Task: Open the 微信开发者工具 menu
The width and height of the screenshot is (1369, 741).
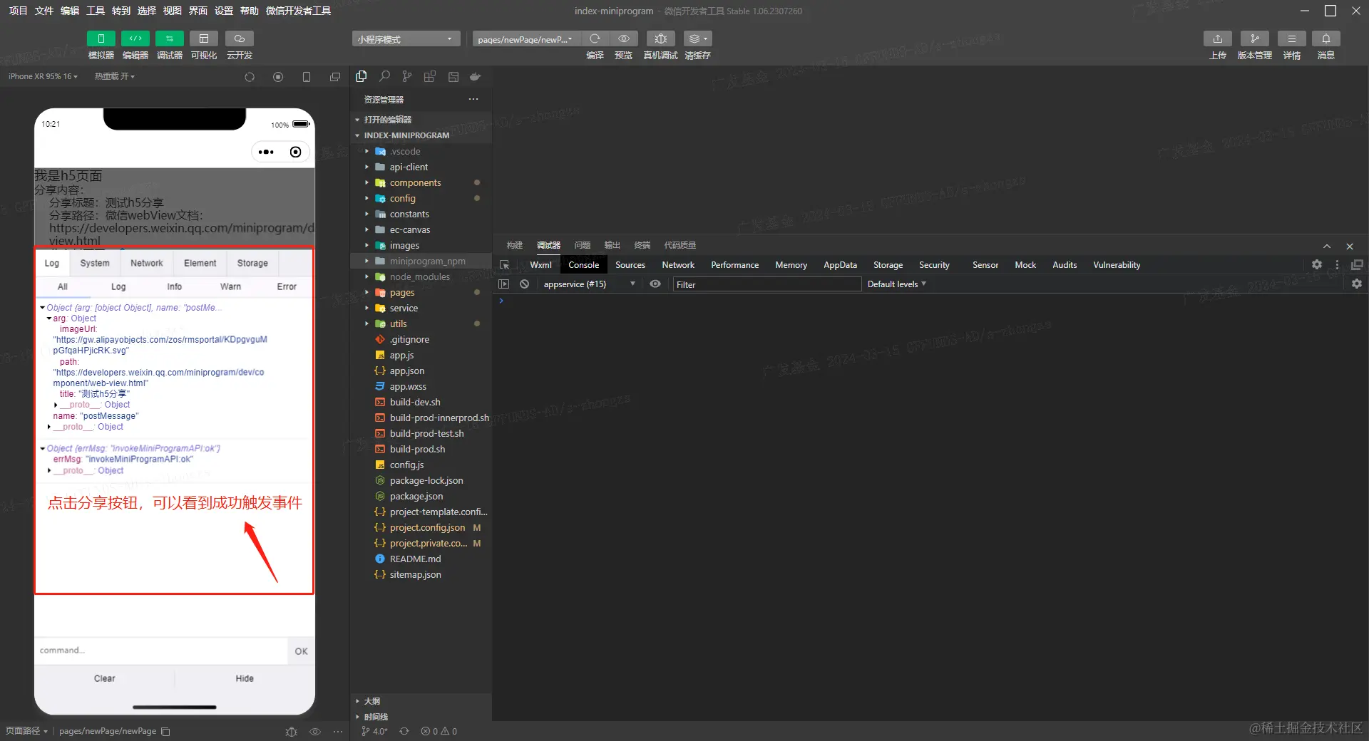Action: coord(298,11)
